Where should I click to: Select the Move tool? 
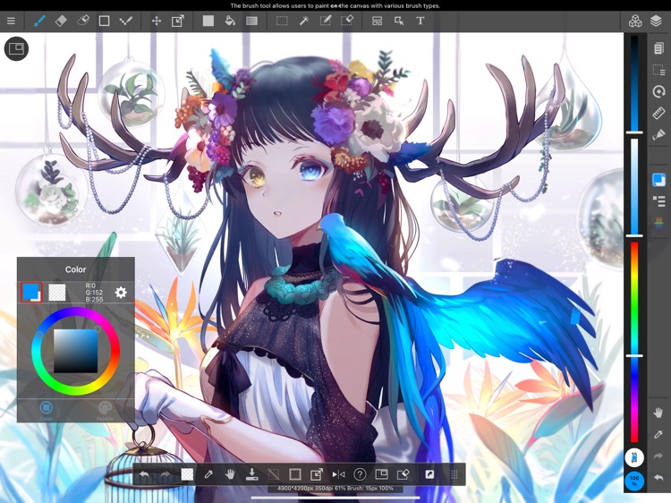[x=157, y=21]
